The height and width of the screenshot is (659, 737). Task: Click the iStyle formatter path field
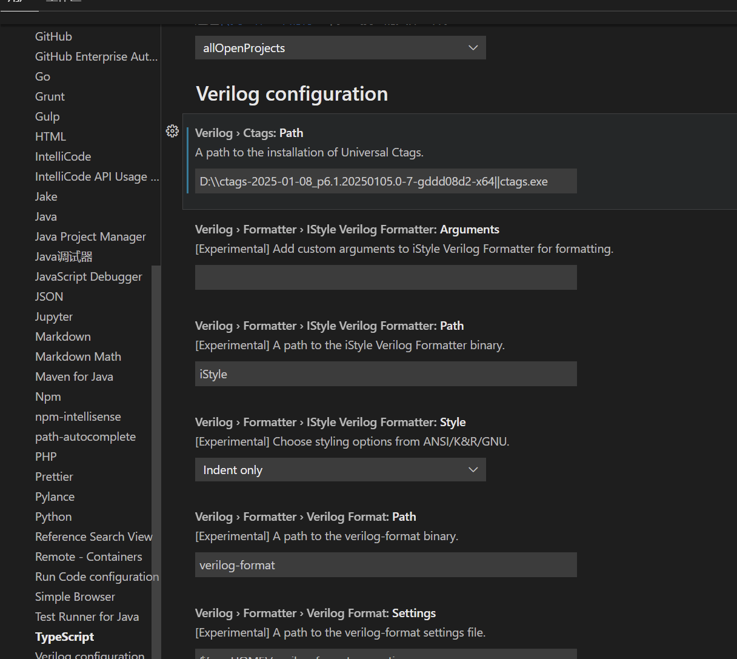[385, 374]
